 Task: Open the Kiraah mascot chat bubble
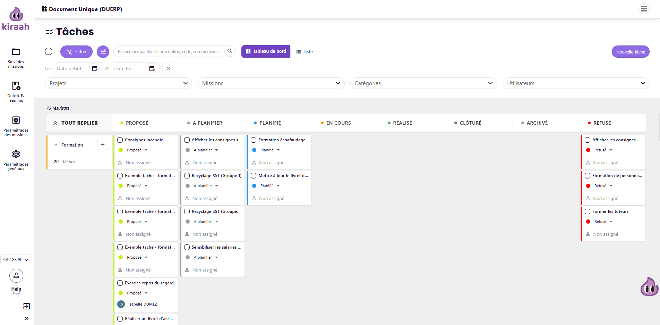click(x=649, y=286)
